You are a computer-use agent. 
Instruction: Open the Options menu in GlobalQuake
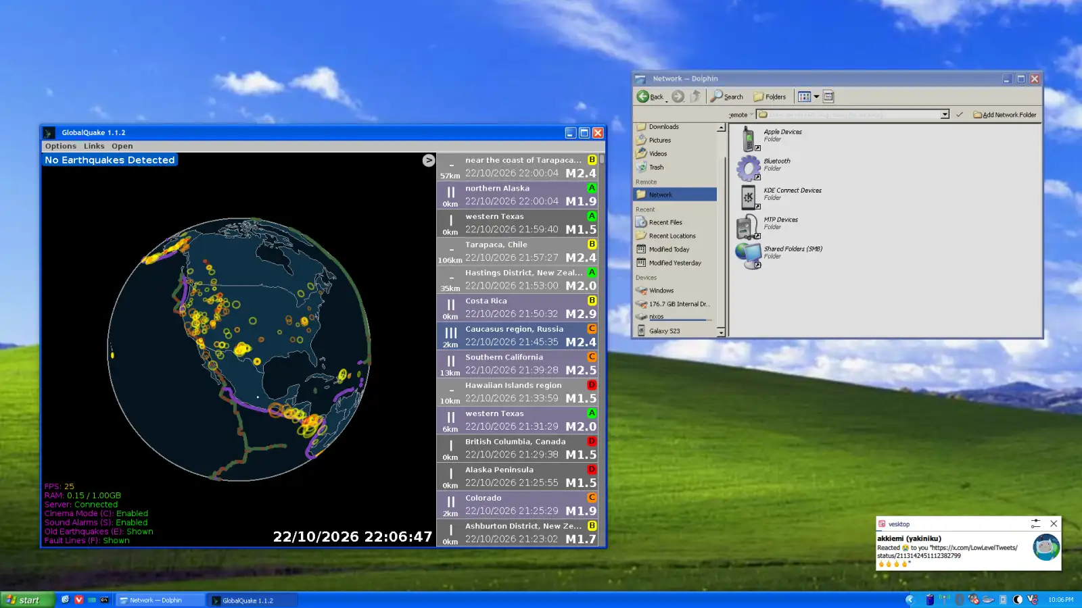(x=61, y=146)
